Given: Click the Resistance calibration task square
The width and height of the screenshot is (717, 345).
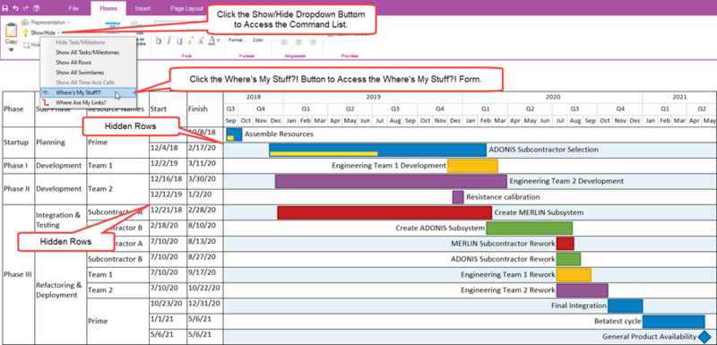Looking at the screenshot, I should 458,197.
